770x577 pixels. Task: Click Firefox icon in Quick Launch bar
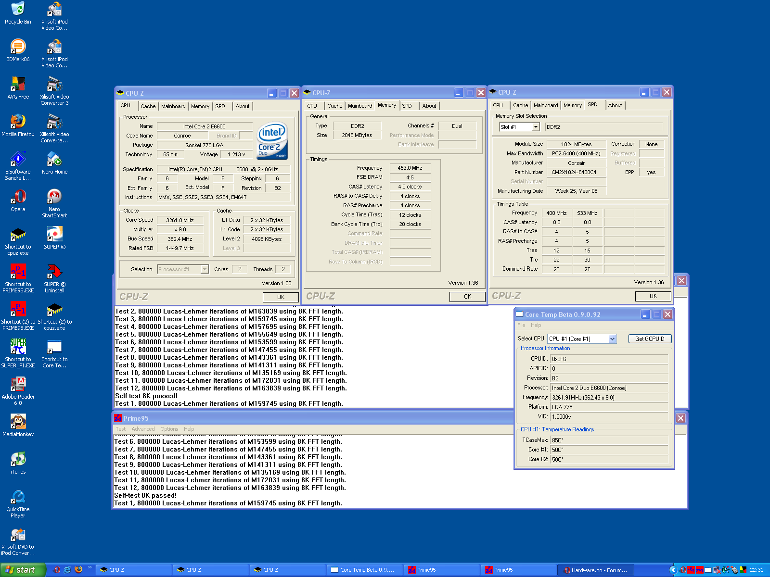point(78,570)
